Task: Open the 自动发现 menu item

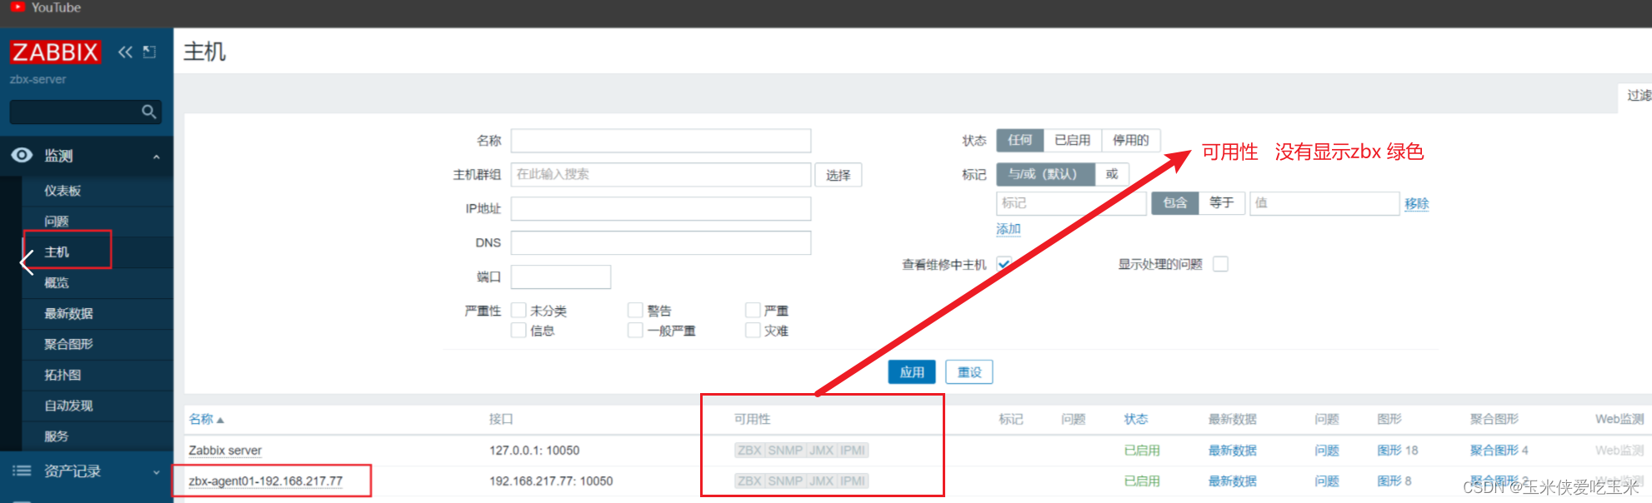Action: 68,406
